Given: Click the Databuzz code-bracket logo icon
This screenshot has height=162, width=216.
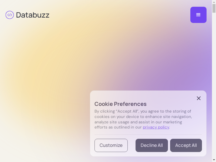Looking at the screenshot, I should tap(9, 15).
